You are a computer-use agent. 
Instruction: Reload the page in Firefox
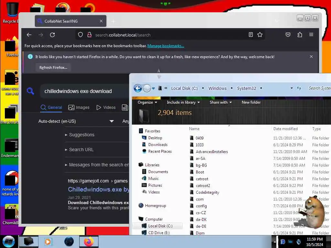pos(52,35)
